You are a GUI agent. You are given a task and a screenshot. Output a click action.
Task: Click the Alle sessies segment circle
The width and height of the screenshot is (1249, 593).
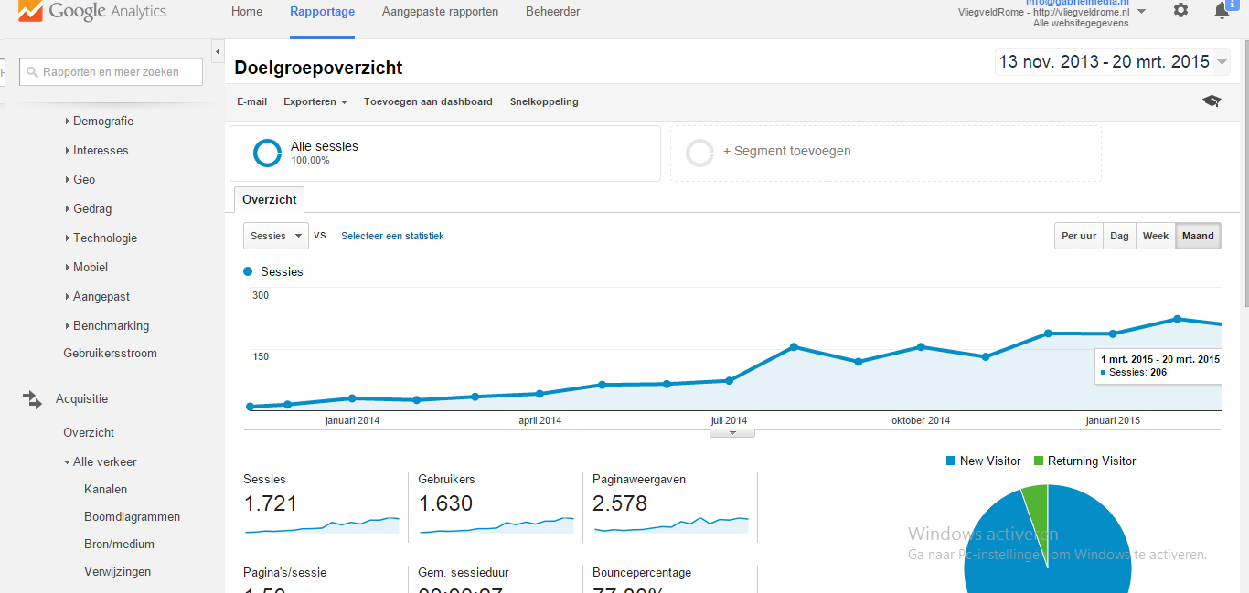click(267, 153)
